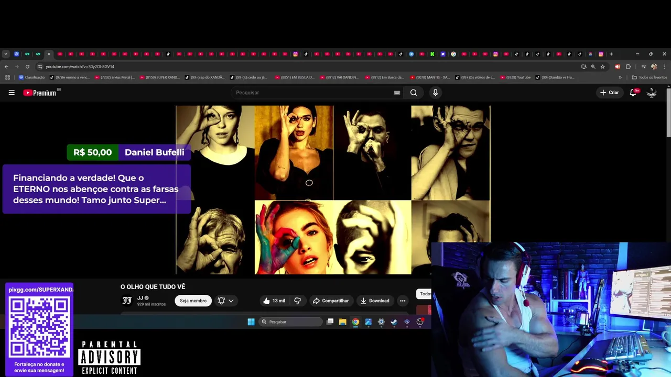Expand the tab search dropdown arrow
671x377 pixels.
(5, 54)
